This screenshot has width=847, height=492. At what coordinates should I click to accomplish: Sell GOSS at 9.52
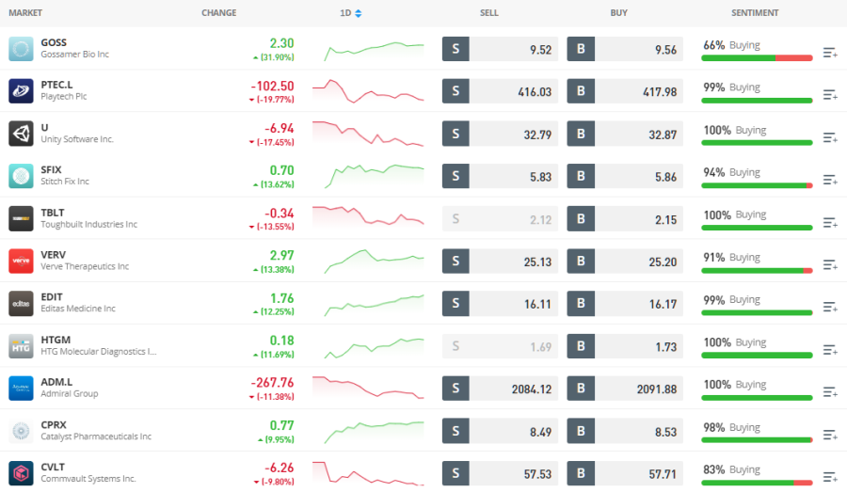(501, 49)
